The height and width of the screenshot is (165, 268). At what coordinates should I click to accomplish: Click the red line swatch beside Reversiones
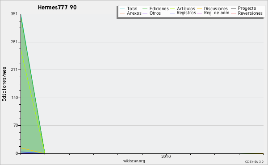233,13
